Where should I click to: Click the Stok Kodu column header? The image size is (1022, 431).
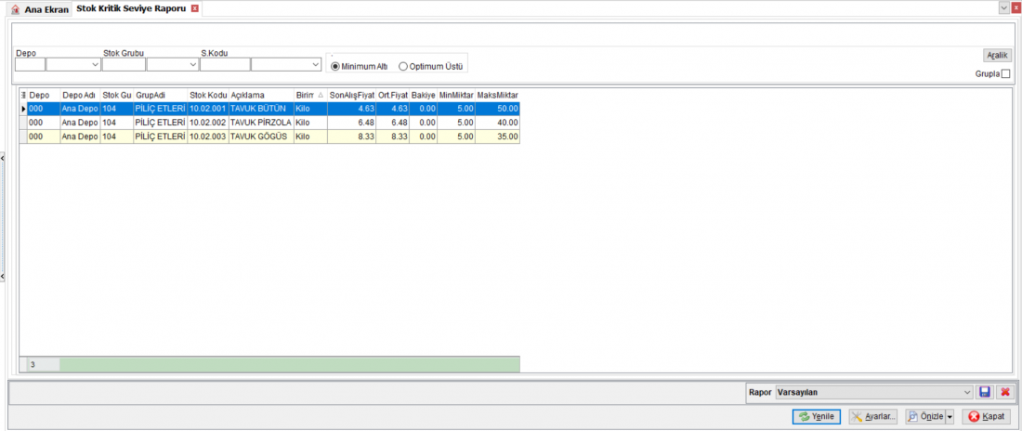click(208, 95)
